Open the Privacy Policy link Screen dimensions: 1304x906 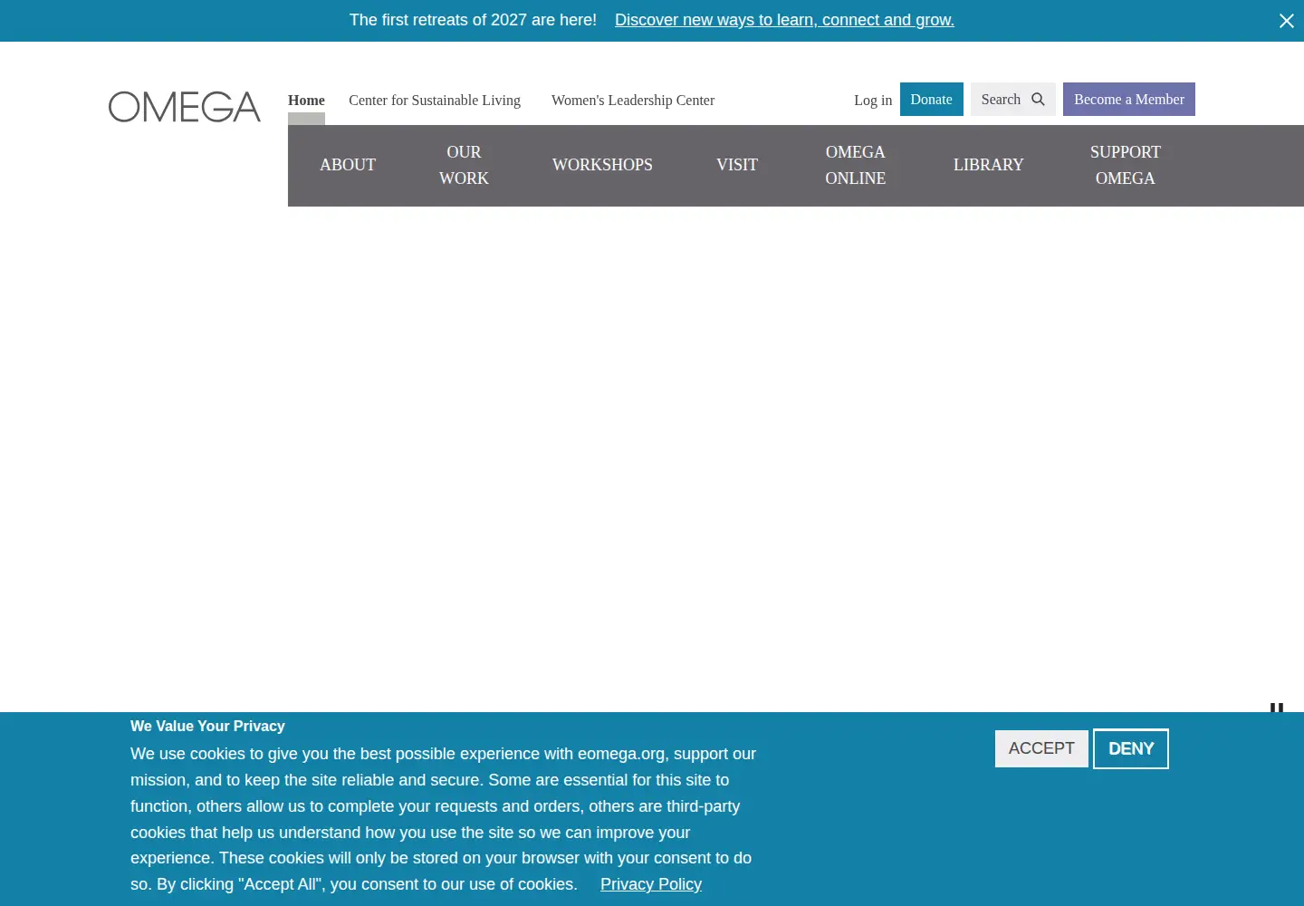click(651, 884)
